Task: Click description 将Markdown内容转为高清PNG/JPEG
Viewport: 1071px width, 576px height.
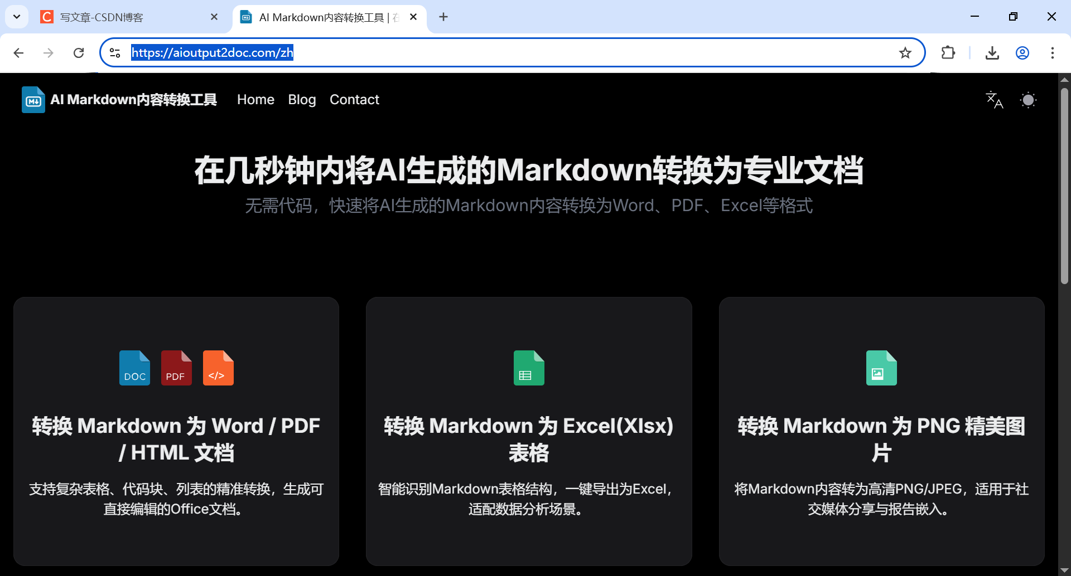Action: (x=881, y=499)
